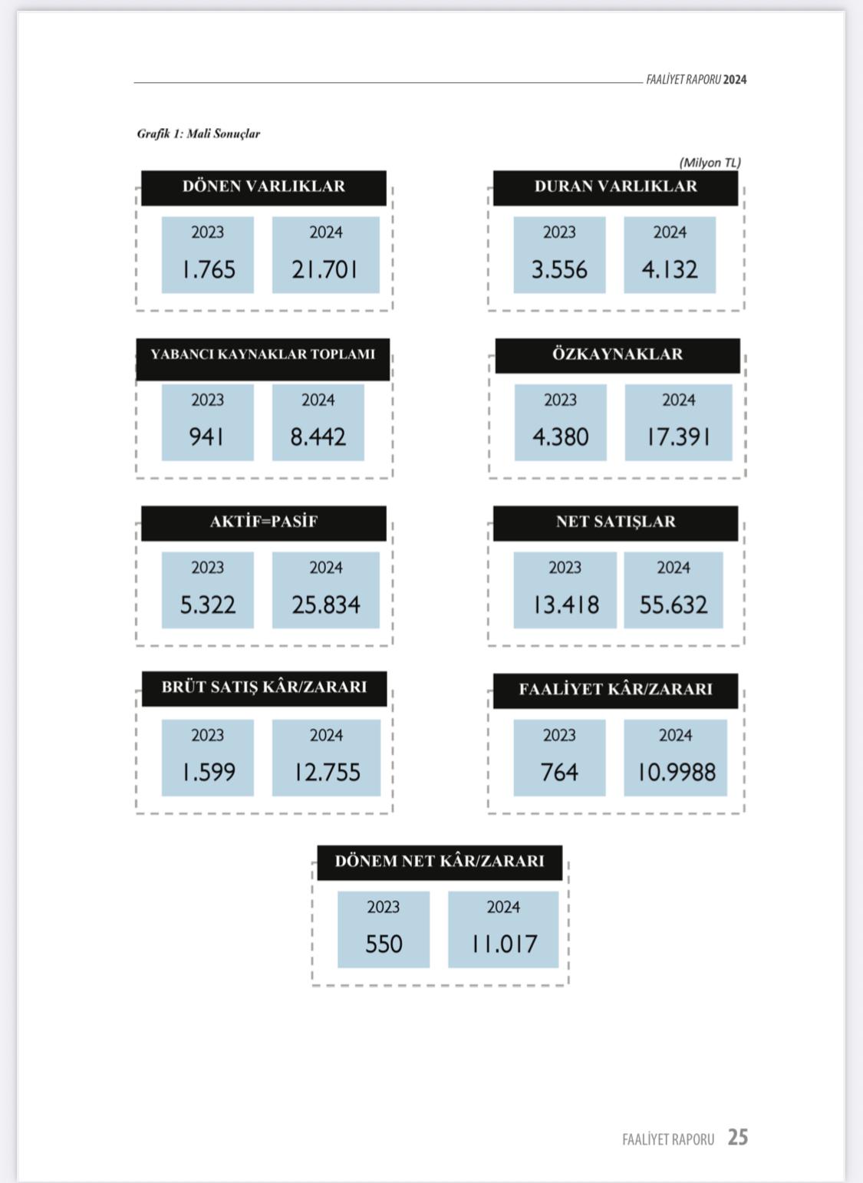Screen dimensions: 863x1183
Task: Click the DÖNEM NET KÂR/ZARARI header
Action: tap(440, 862)
